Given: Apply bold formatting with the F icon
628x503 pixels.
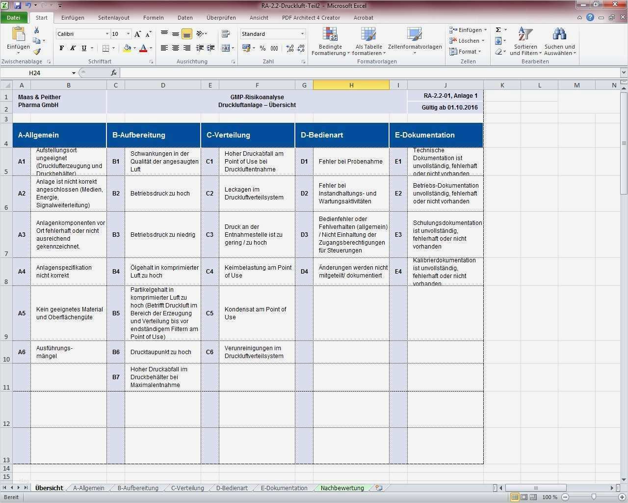Looking at the screenshot, I should (62, 48).
